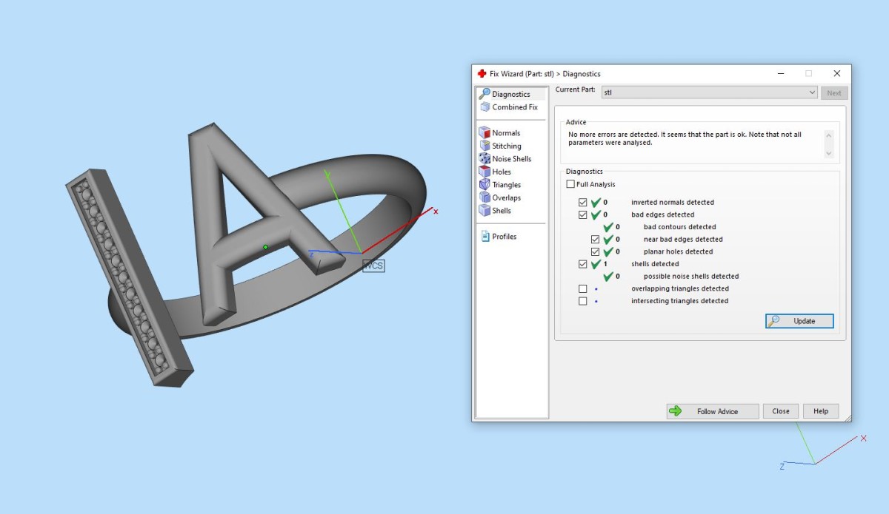Click the Help button
This screenshot has width=889, height=514.
coord(821,411)
